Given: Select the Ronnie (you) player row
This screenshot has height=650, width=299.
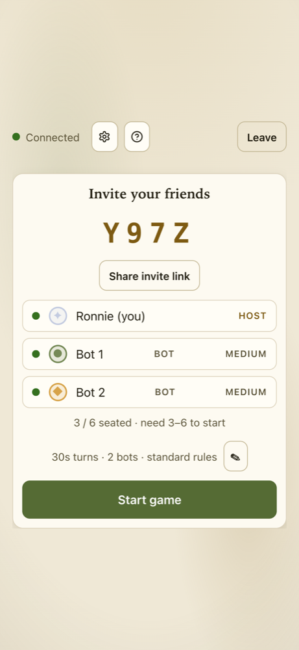Looking at the screenshot, I should (x=149, y=316).
